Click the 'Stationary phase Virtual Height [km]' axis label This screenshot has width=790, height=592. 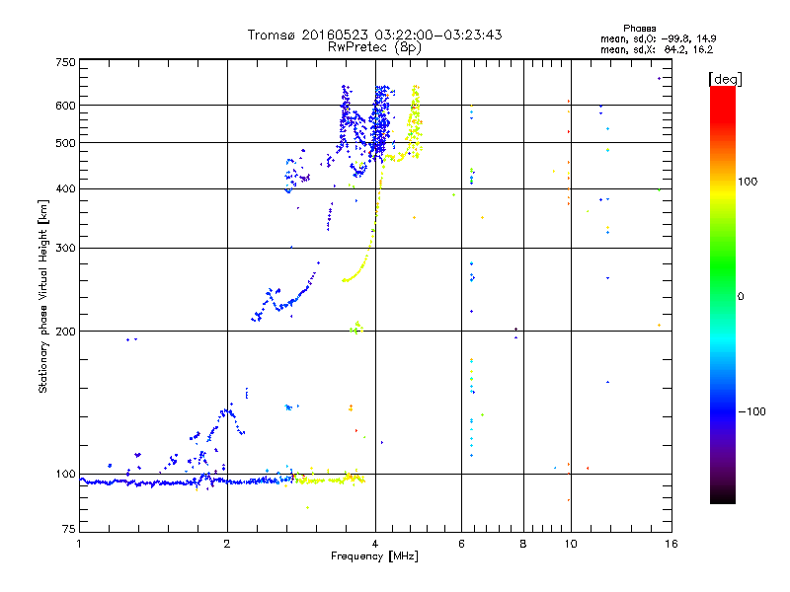(43, 296)
